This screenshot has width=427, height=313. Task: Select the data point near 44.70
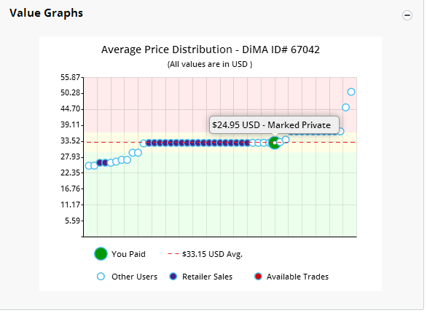point(345,108)
